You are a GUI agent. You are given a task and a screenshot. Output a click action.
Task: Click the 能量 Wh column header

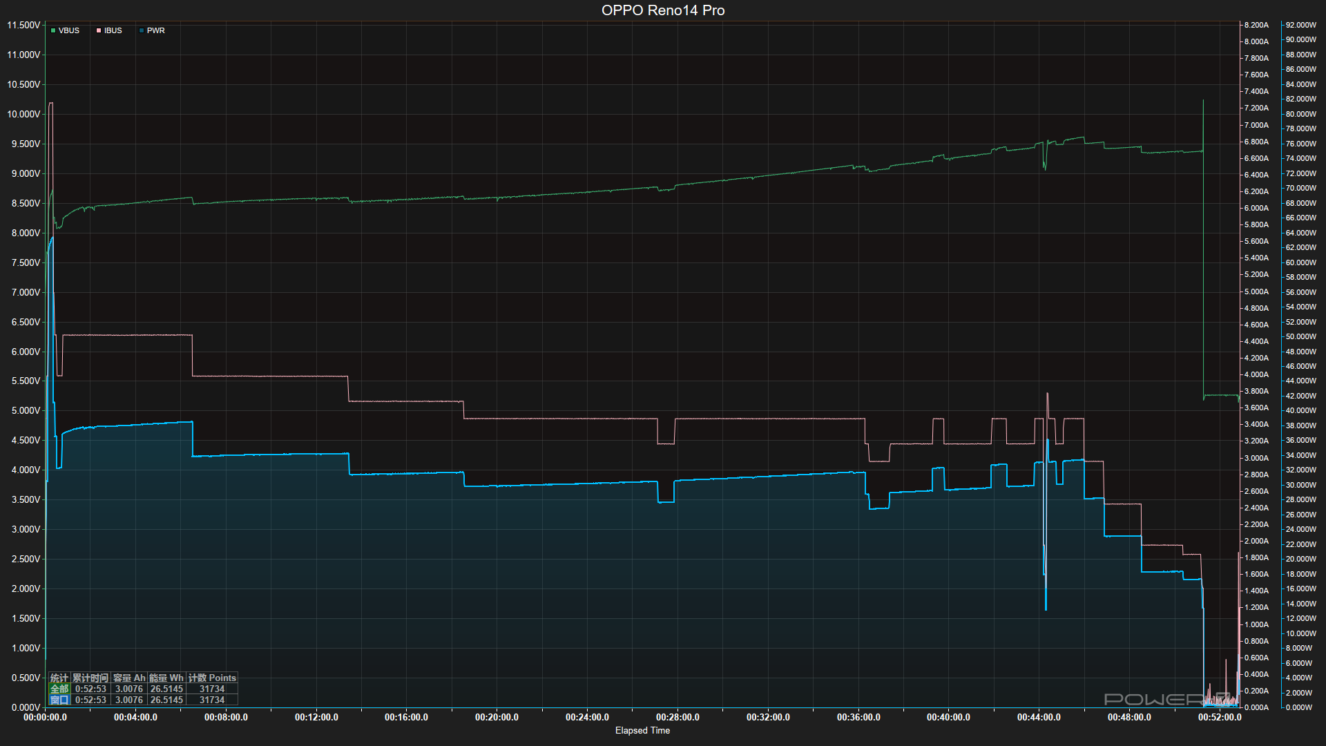point(166,678)
